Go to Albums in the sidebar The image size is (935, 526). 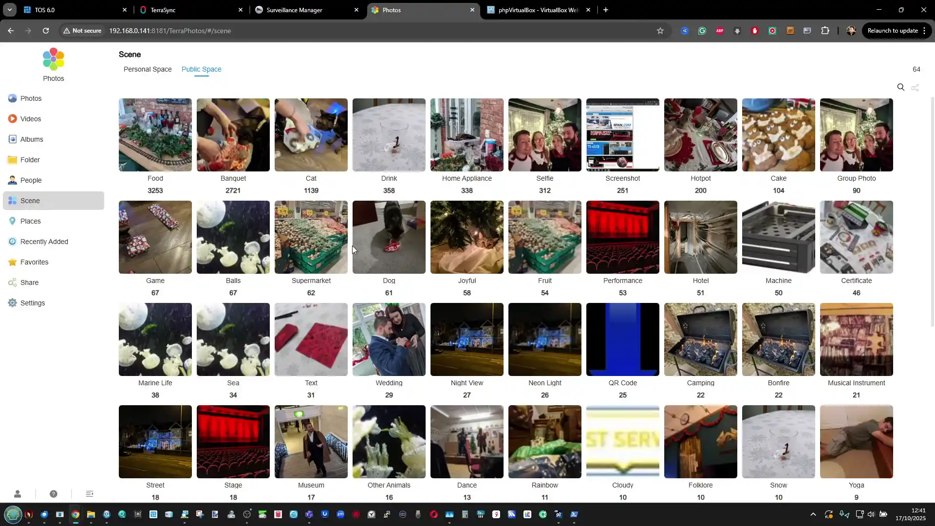click(31, 139)
